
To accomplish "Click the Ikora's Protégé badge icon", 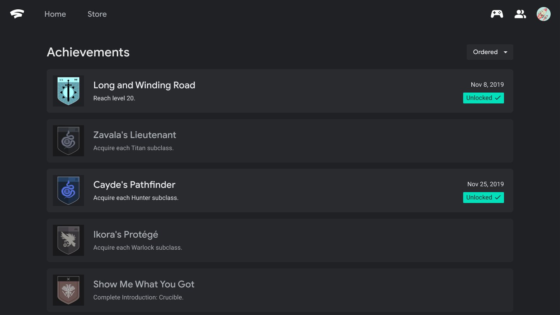I will (x=68, y=240).
